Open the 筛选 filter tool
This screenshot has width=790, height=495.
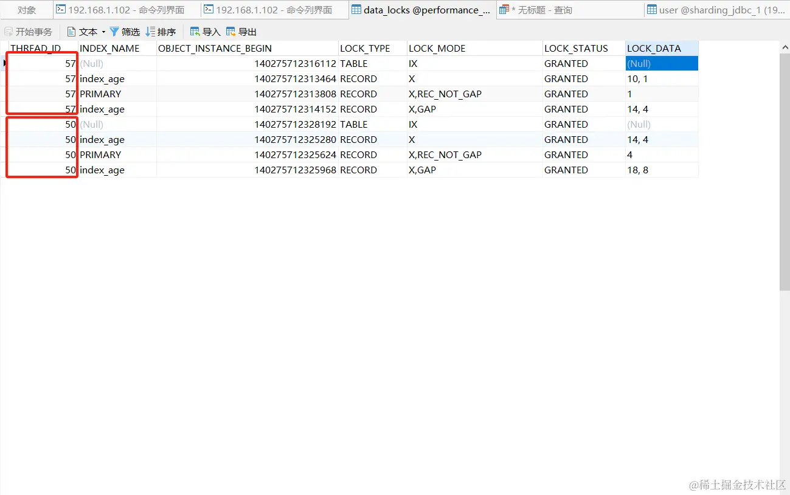click(x=125, y=32)
